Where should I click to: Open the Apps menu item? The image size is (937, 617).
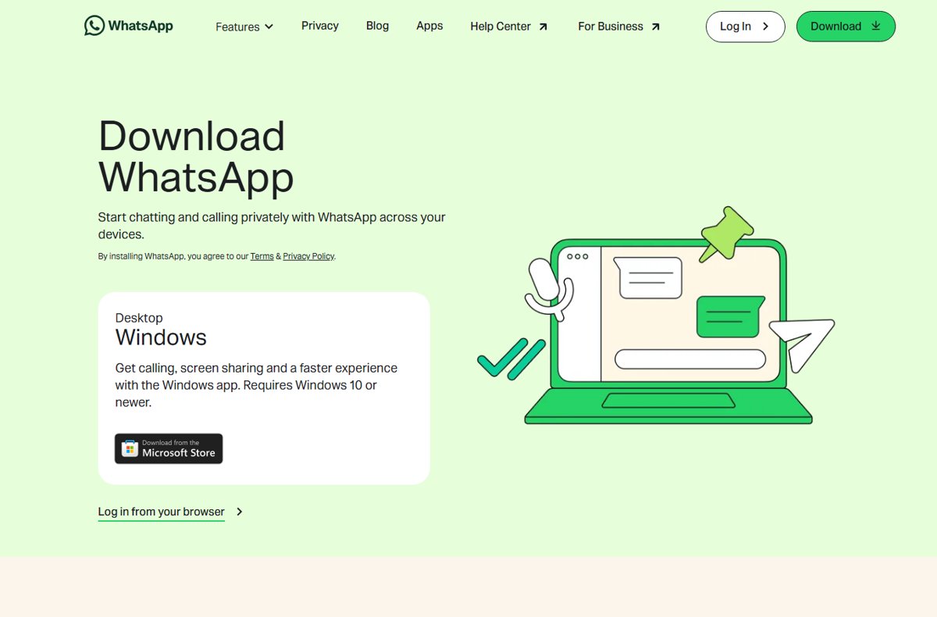[429, 26]
